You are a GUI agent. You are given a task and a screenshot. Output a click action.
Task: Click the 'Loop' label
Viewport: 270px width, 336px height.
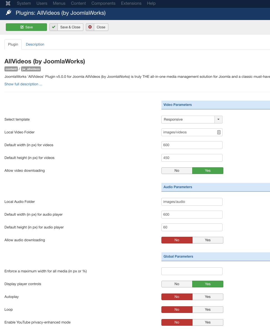9,310
